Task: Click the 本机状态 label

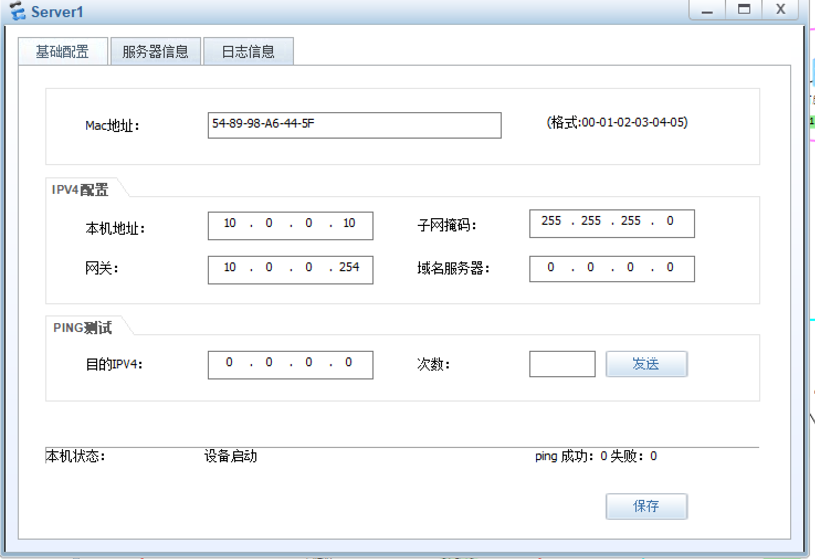Action: (x=76, y=456)
